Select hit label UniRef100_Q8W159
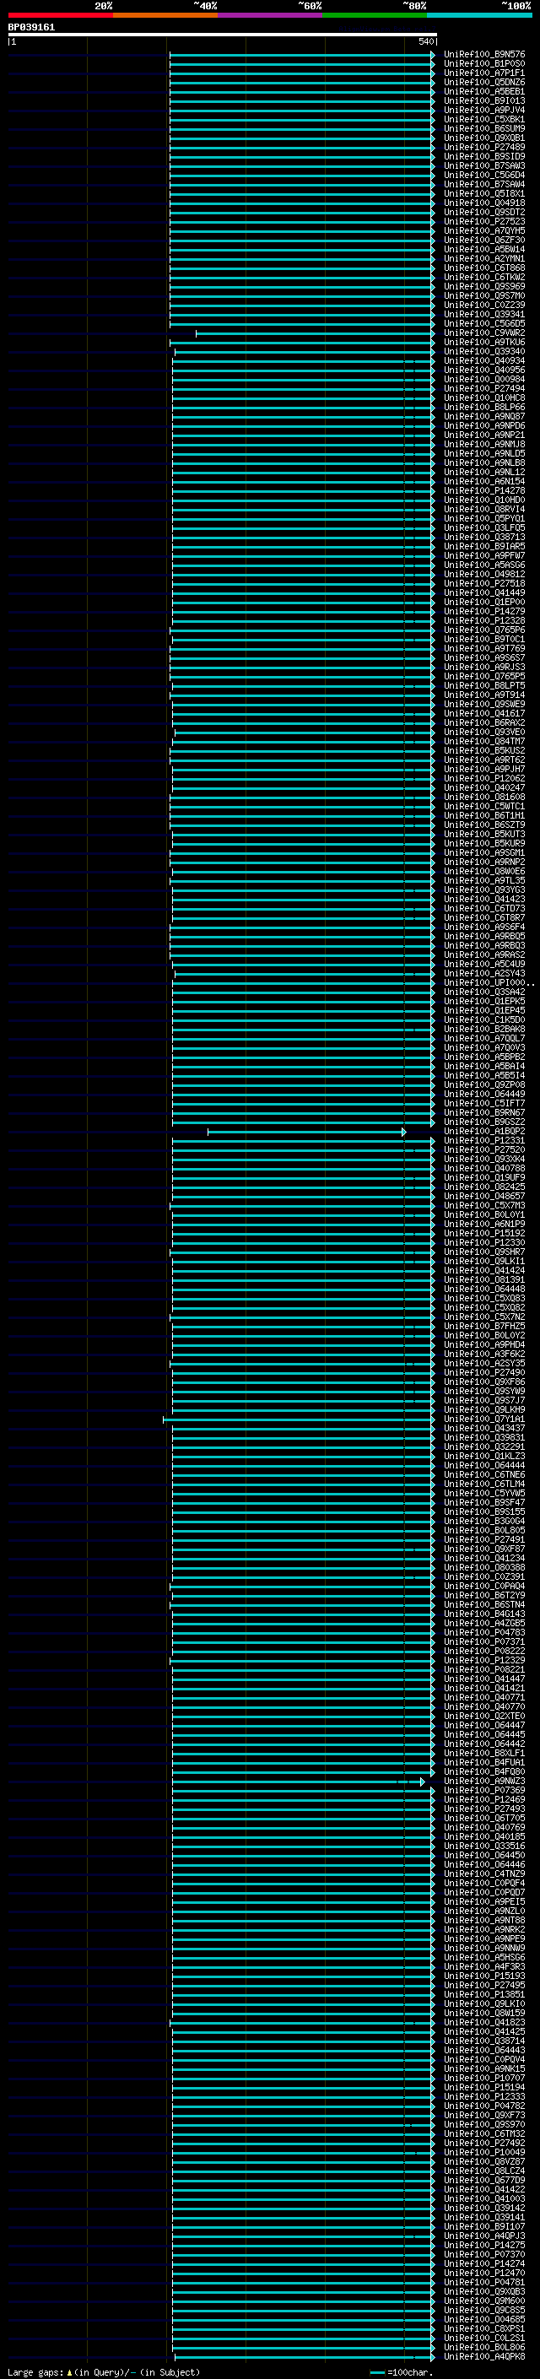 pos(484,2014)
